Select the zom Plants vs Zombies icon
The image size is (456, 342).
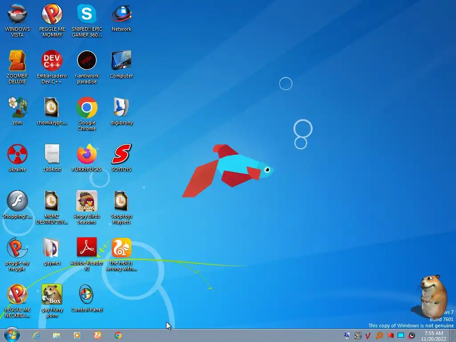[17, 111]
